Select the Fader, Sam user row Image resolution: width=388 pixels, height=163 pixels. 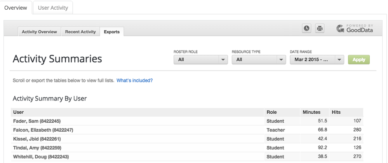tap(37, 121)
